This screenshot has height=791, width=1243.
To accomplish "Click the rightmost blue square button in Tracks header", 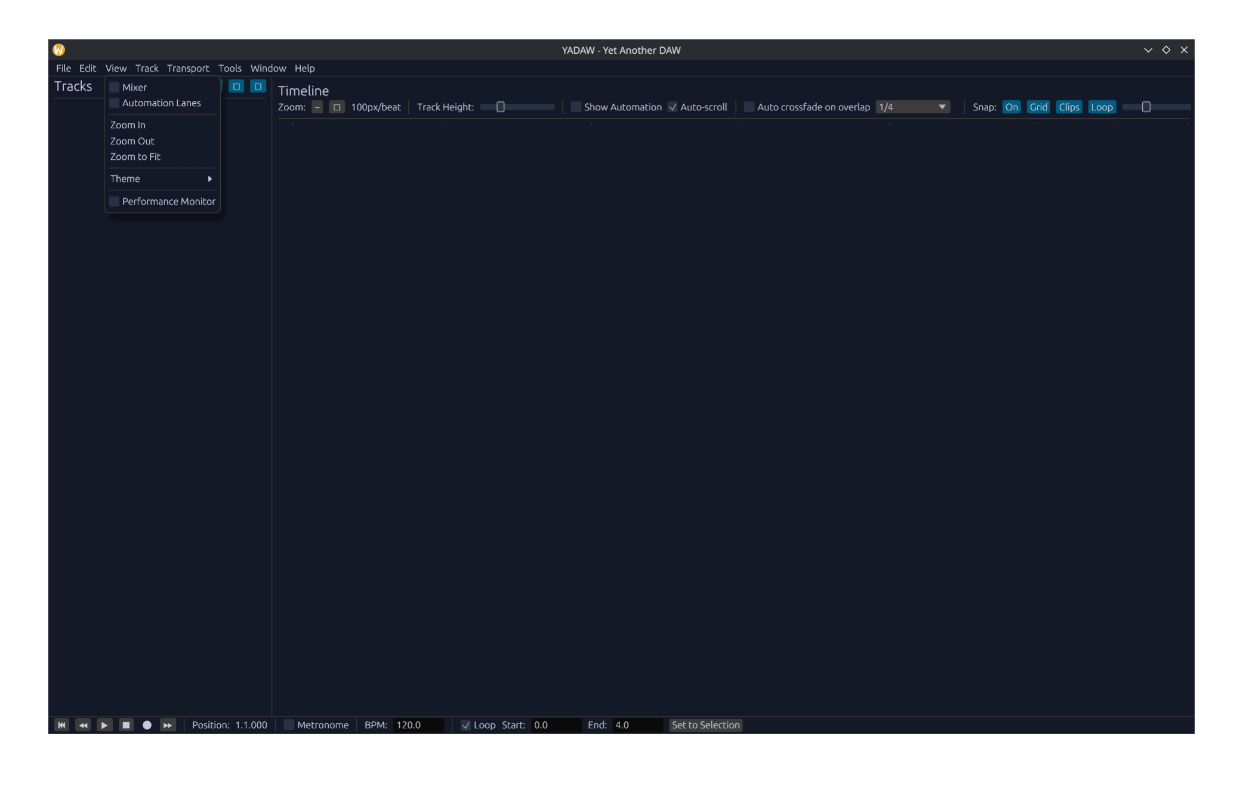I will click(x=258, y=86).
